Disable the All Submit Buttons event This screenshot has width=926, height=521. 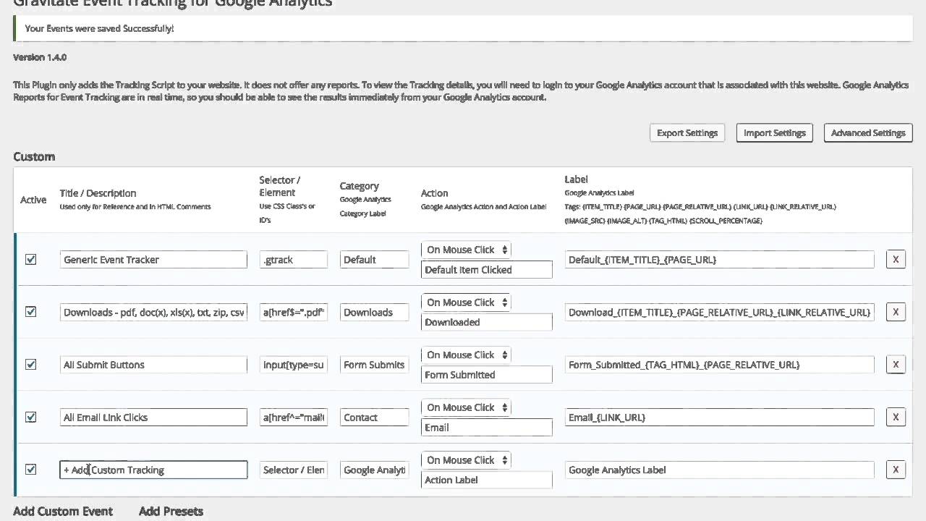coord(31,365)
